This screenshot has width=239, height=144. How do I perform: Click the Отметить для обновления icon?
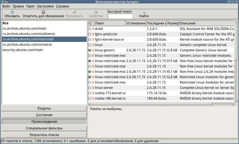(43, 12)
